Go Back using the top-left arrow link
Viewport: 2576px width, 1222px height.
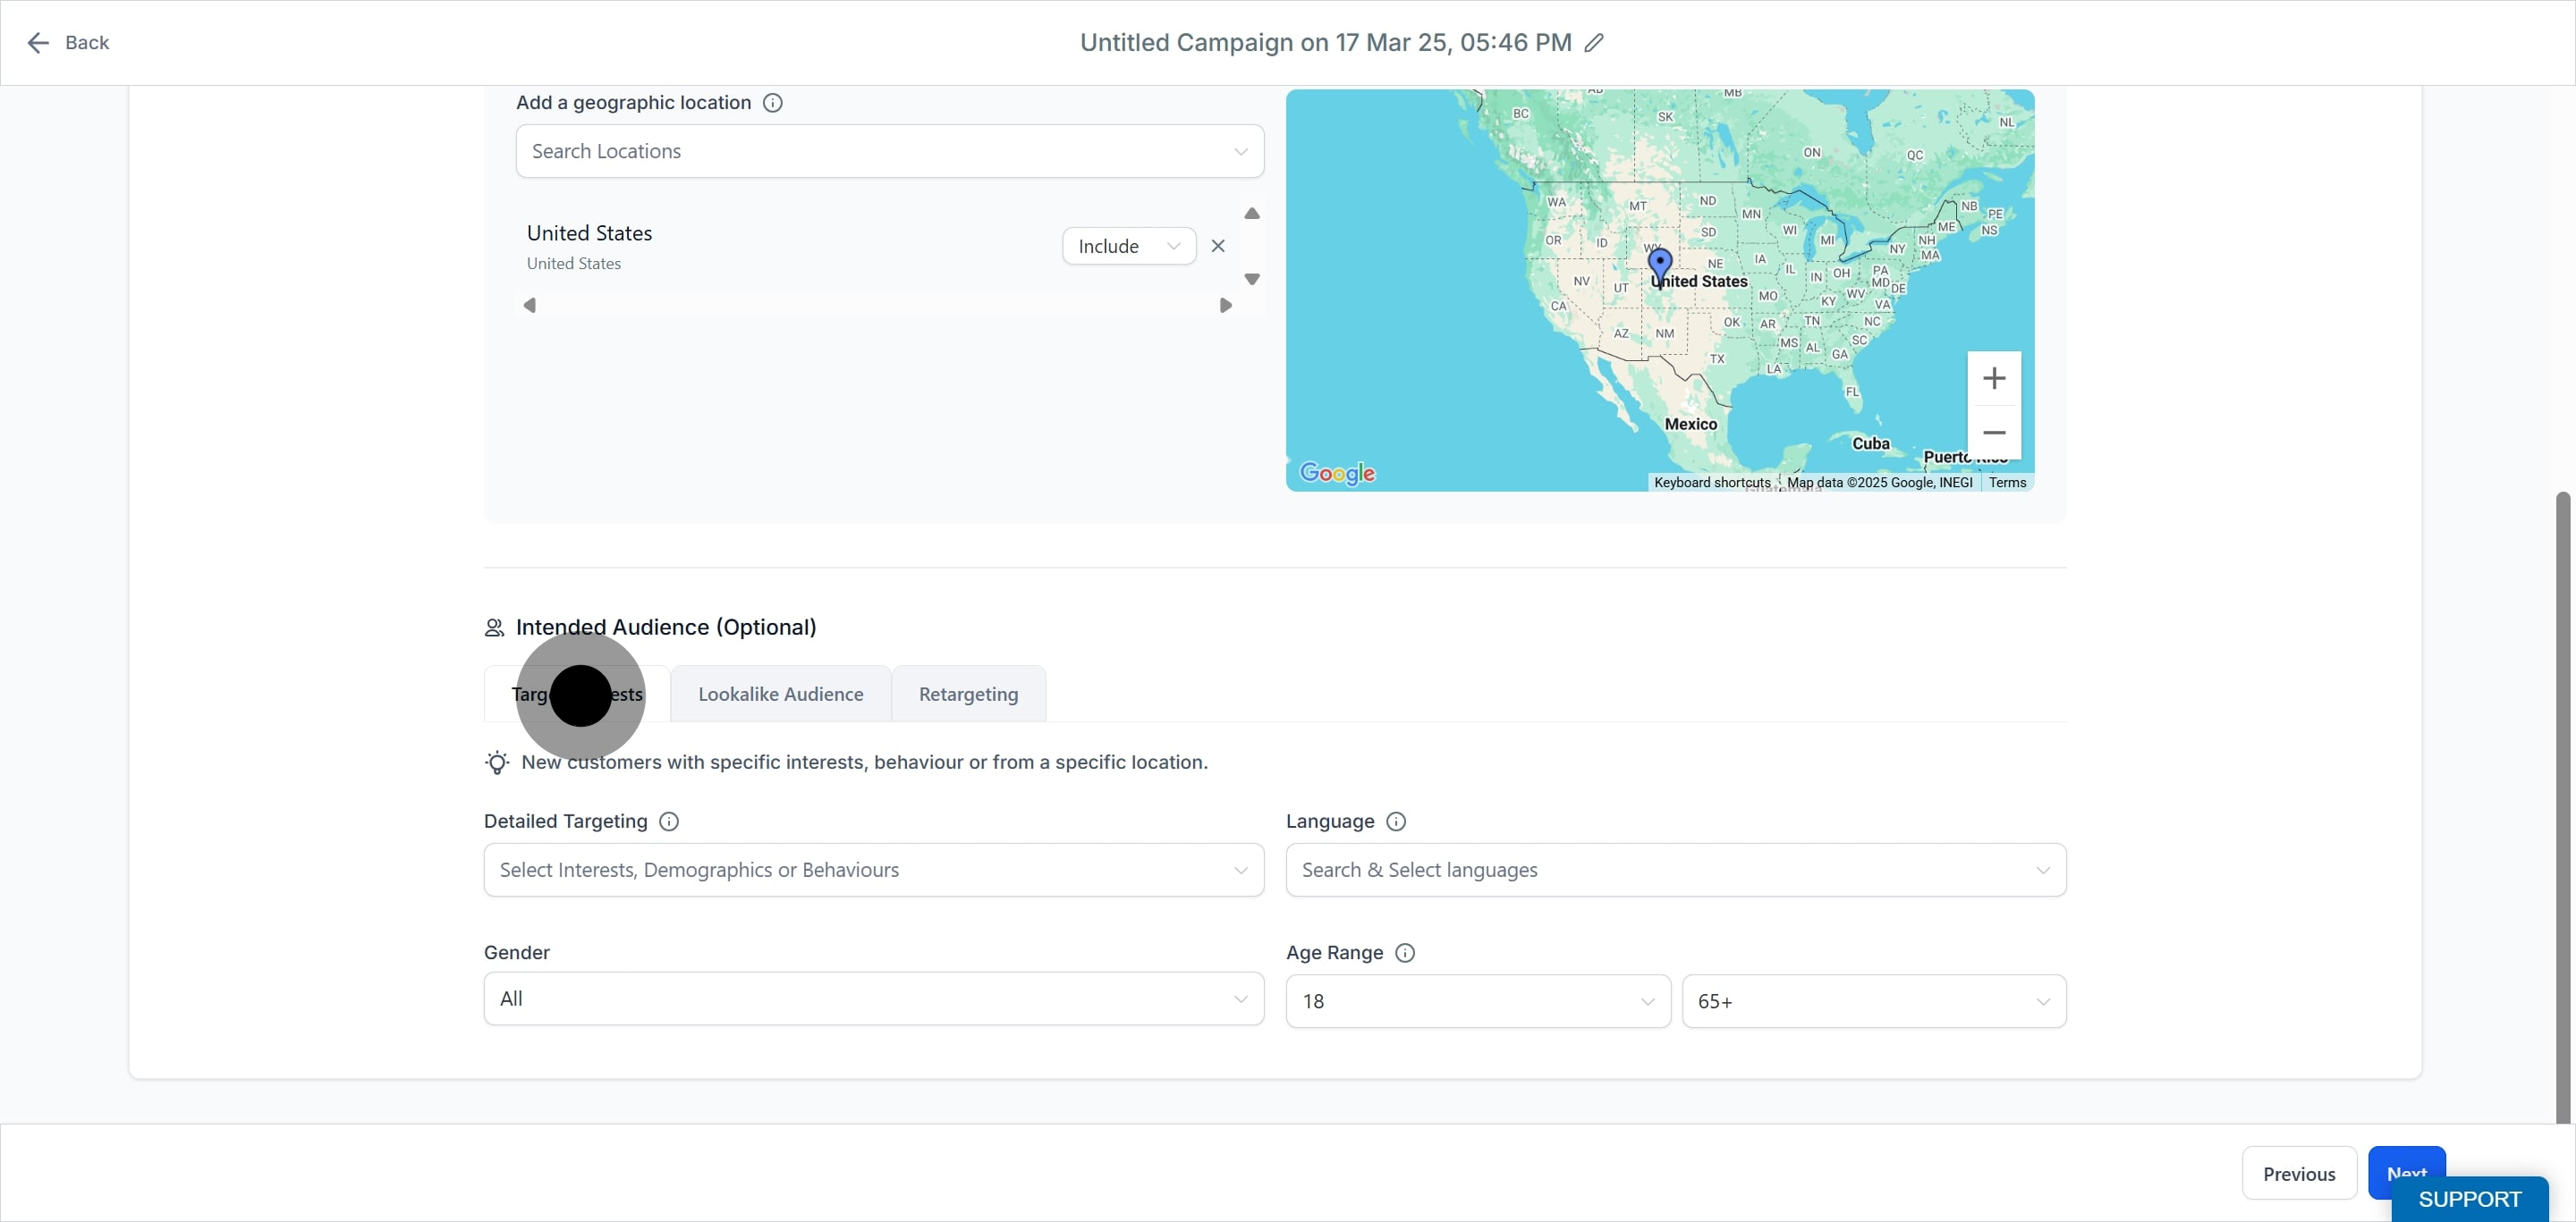pos(67,43)
